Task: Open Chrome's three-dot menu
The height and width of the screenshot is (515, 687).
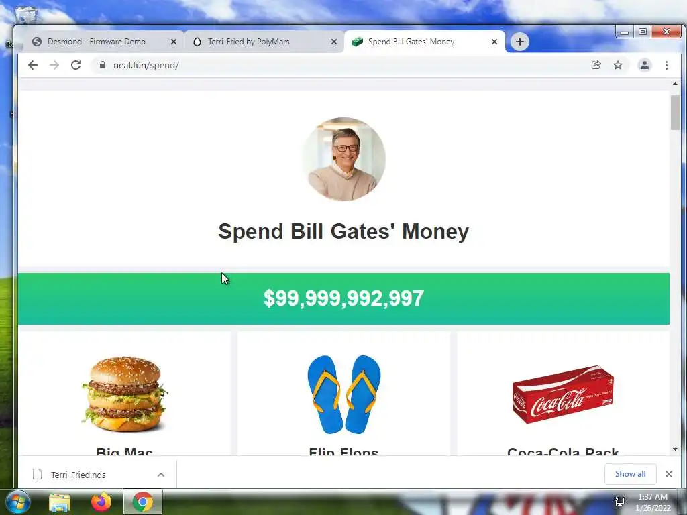Action: (x=666, y=65)
